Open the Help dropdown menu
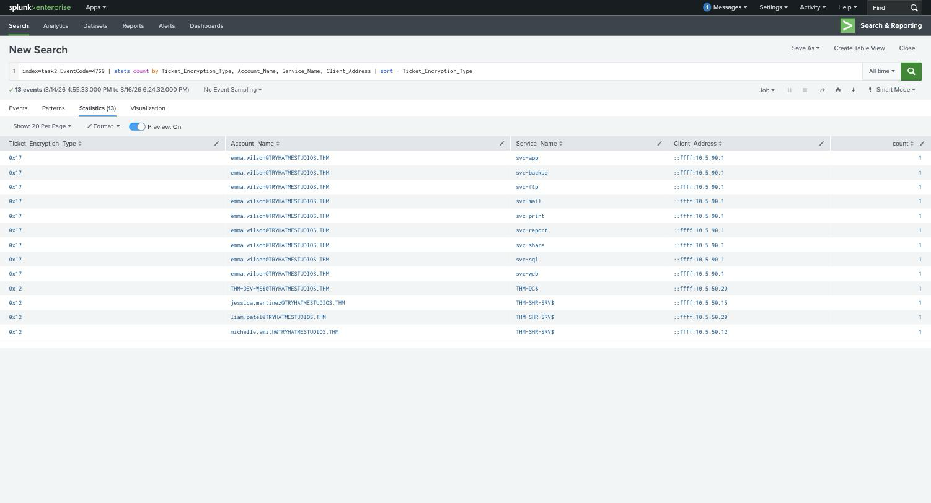 [x=847, y=7]
